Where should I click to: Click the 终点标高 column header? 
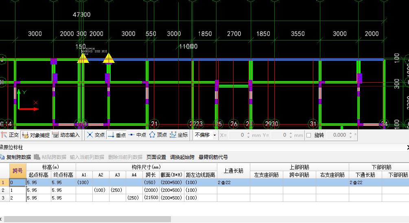point(63,175)
